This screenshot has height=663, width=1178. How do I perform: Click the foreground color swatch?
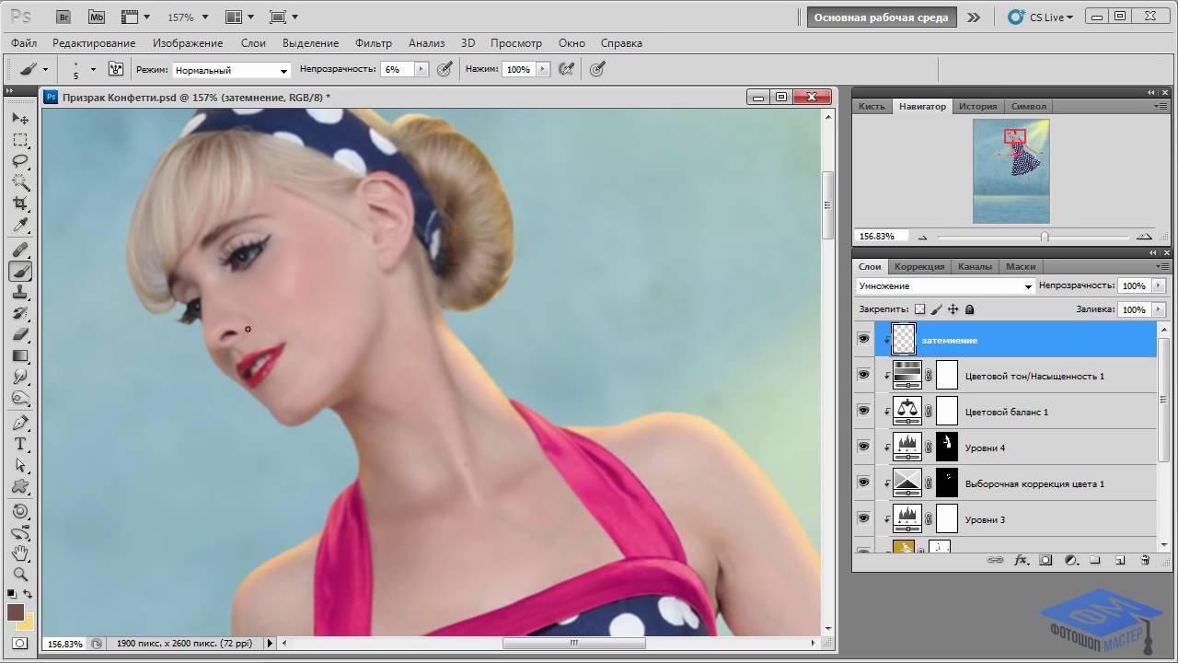(16, 612)
